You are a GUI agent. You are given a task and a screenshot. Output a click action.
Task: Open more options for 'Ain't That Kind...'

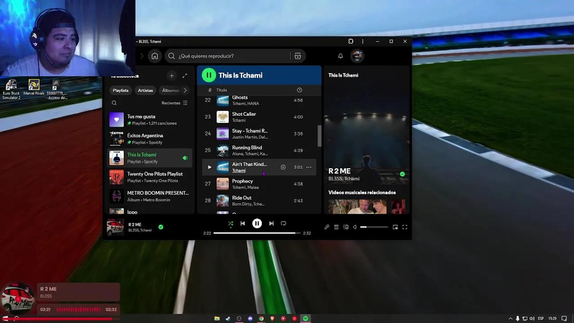coord(309,167)
